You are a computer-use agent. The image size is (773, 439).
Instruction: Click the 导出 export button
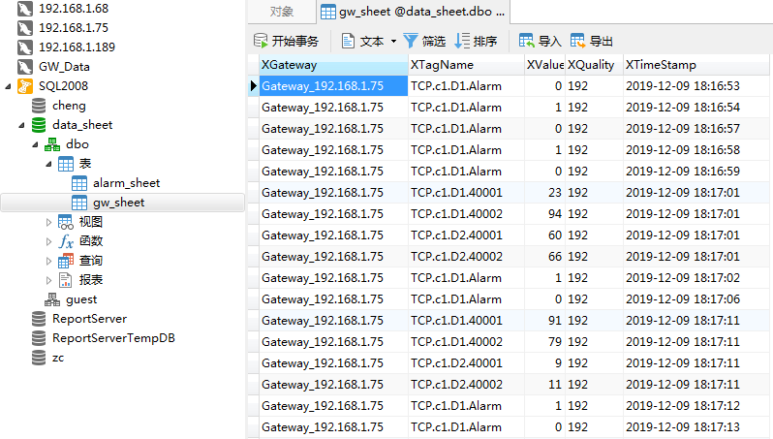click(x=591, y=41)
